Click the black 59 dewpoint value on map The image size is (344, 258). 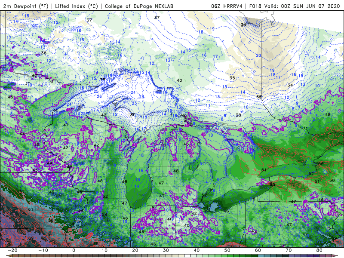point(334,238)
